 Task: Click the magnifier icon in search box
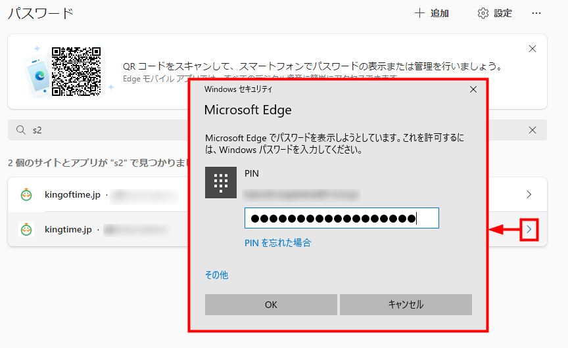point(21,130)
